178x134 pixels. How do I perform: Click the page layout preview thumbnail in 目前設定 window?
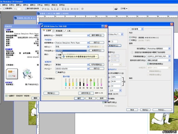pos(12,74)
